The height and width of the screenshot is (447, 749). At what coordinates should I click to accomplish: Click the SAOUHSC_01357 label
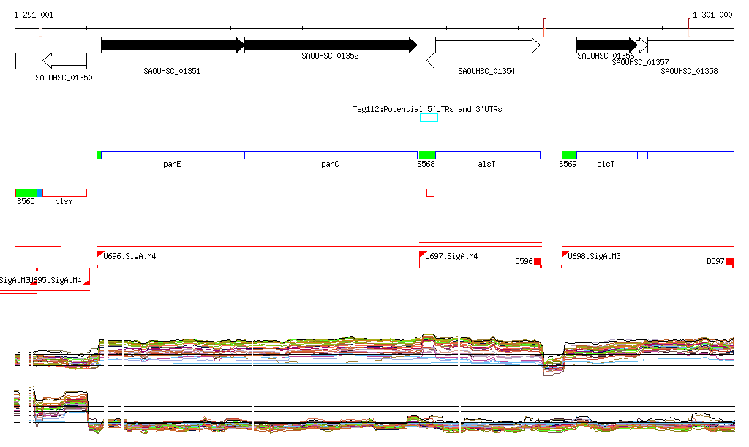click(x=641, y=62)
